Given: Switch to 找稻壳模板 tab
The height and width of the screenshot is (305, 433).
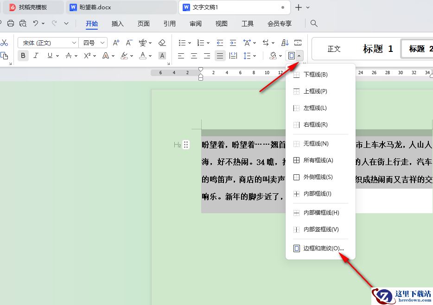Looking at the screenshot, I should click(x=32, y=7).
